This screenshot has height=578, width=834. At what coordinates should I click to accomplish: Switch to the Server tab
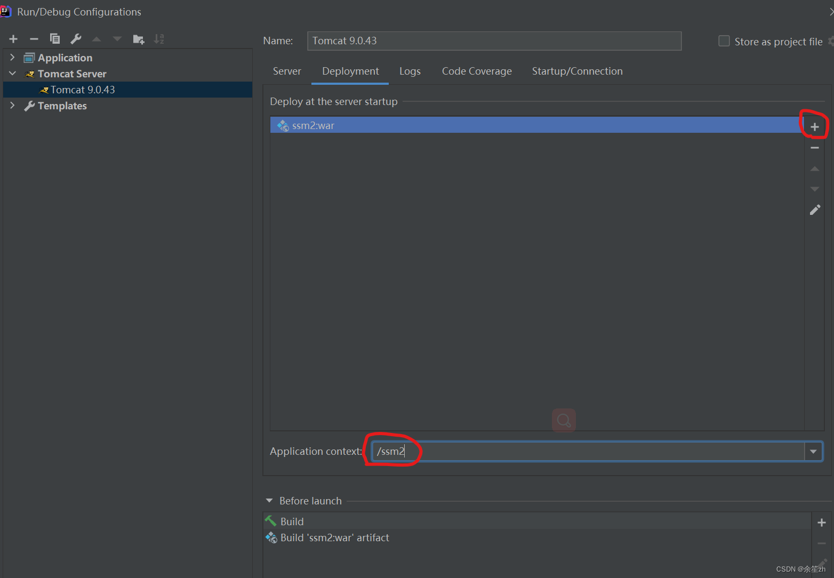[x=287, y=71]
